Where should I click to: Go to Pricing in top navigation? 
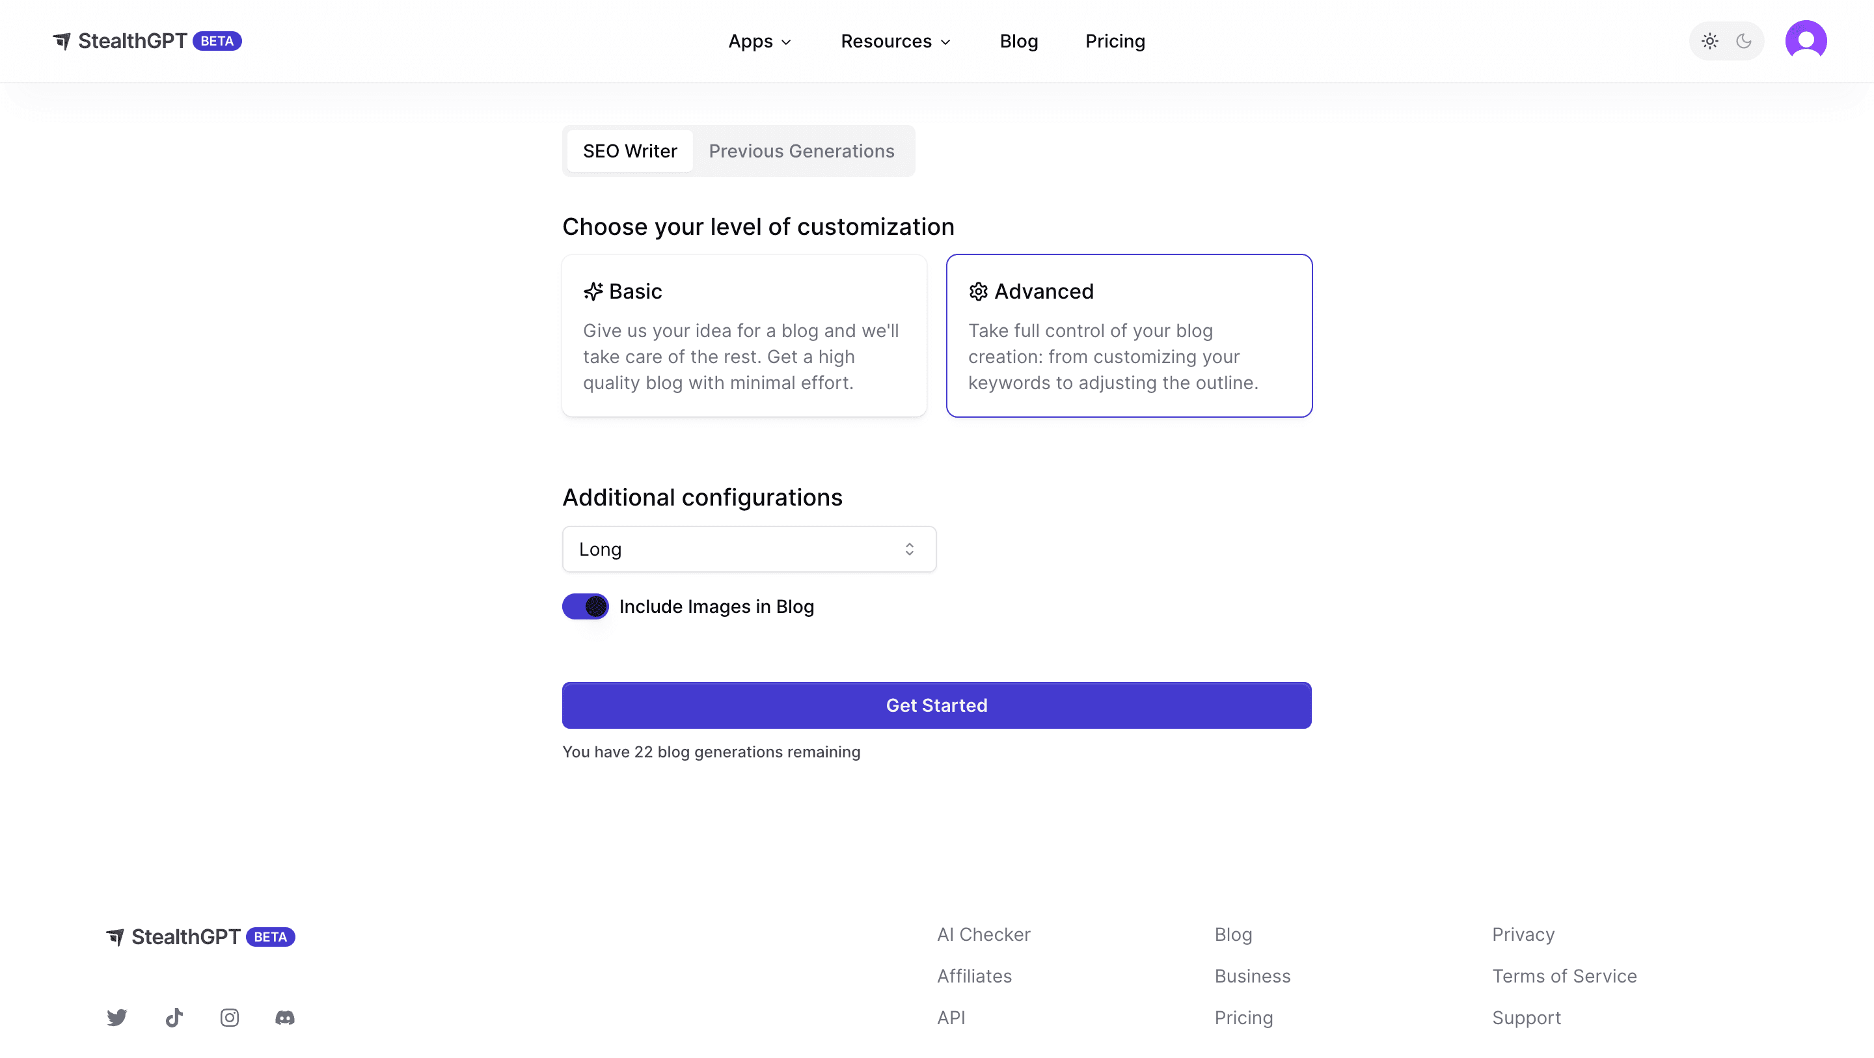point(1115,42)
